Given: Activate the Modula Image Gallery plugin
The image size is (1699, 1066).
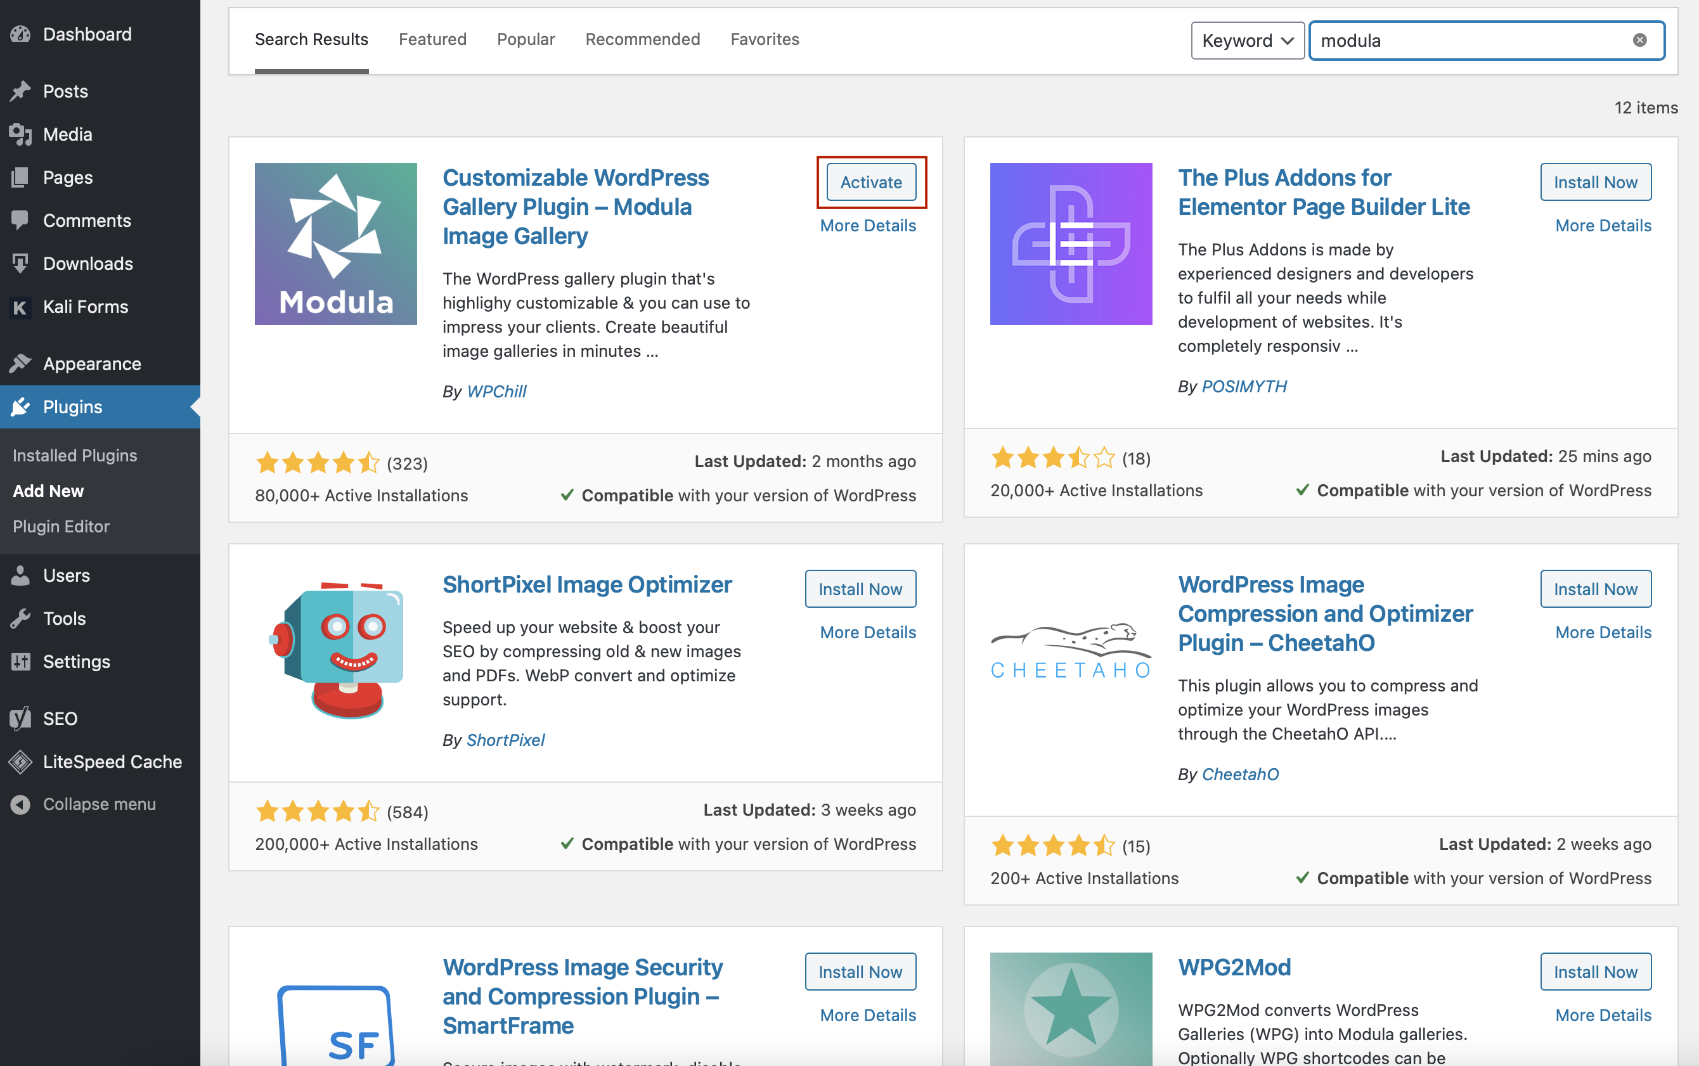Looking at the screenshot, I should (870, 182).
